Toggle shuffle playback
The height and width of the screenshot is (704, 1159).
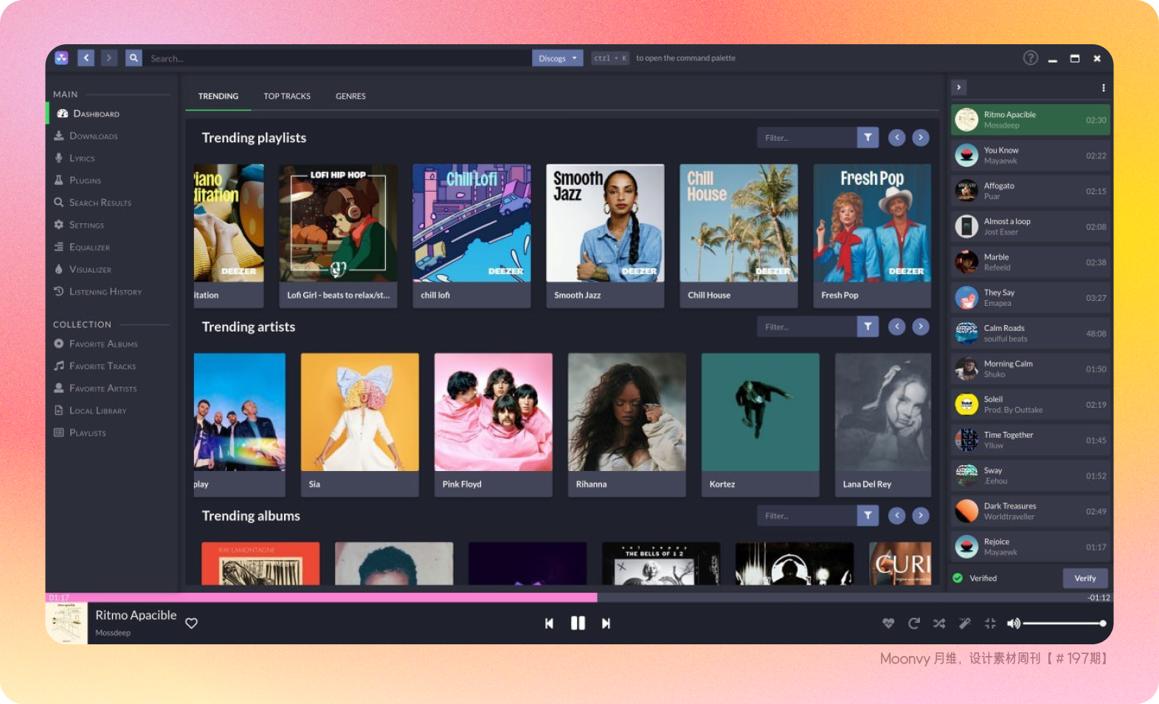pyautogui.click(x=939, y=624)
